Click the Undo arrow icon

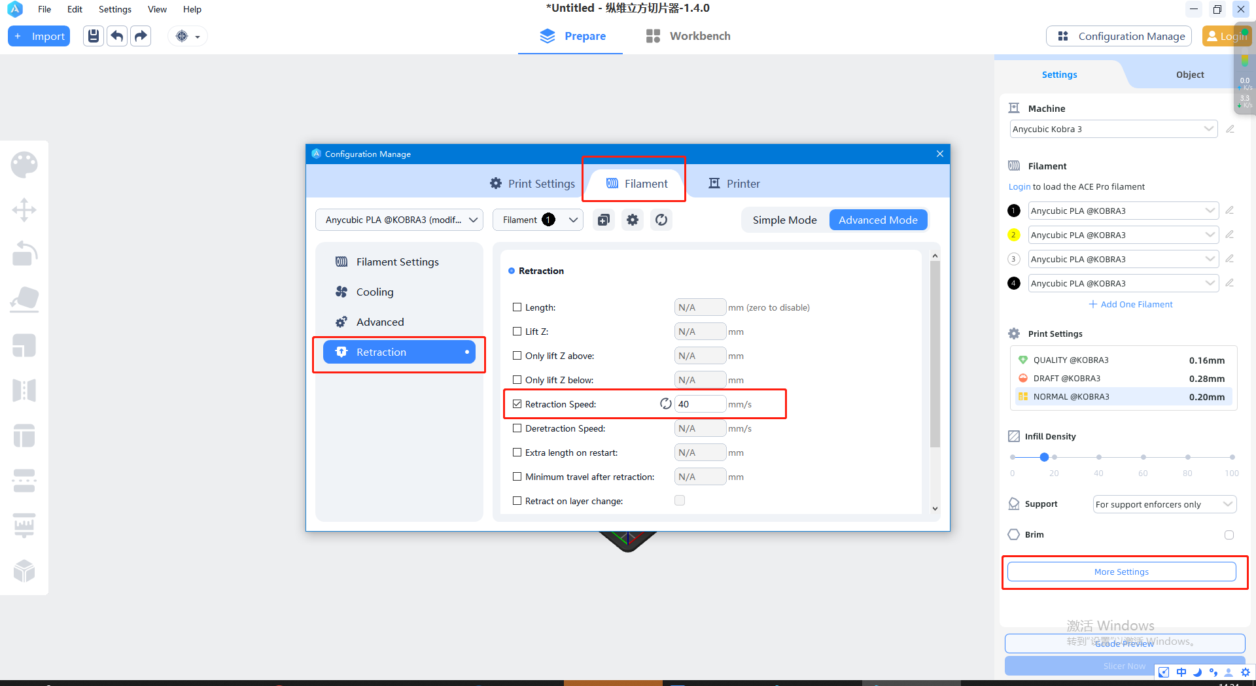(117, 36)
